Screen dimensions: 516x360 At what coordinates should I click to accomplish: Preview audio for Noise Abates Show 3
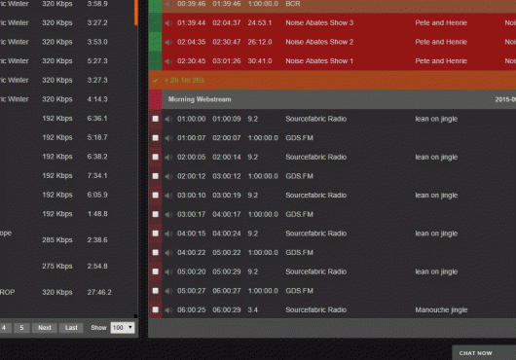click(168, 23)
